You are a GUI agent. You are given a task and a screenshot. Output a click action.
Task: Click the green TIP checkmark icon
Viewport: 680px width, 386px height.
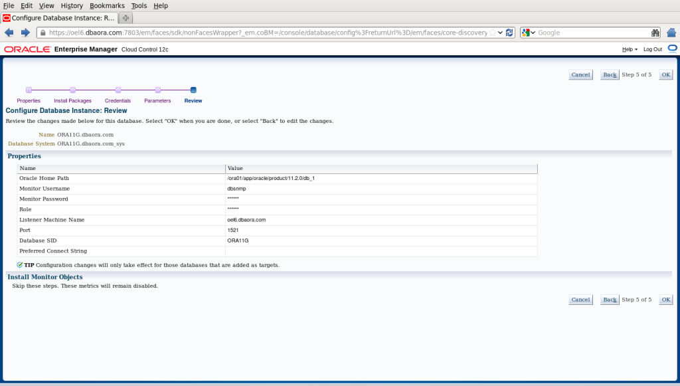click(20, 265)
